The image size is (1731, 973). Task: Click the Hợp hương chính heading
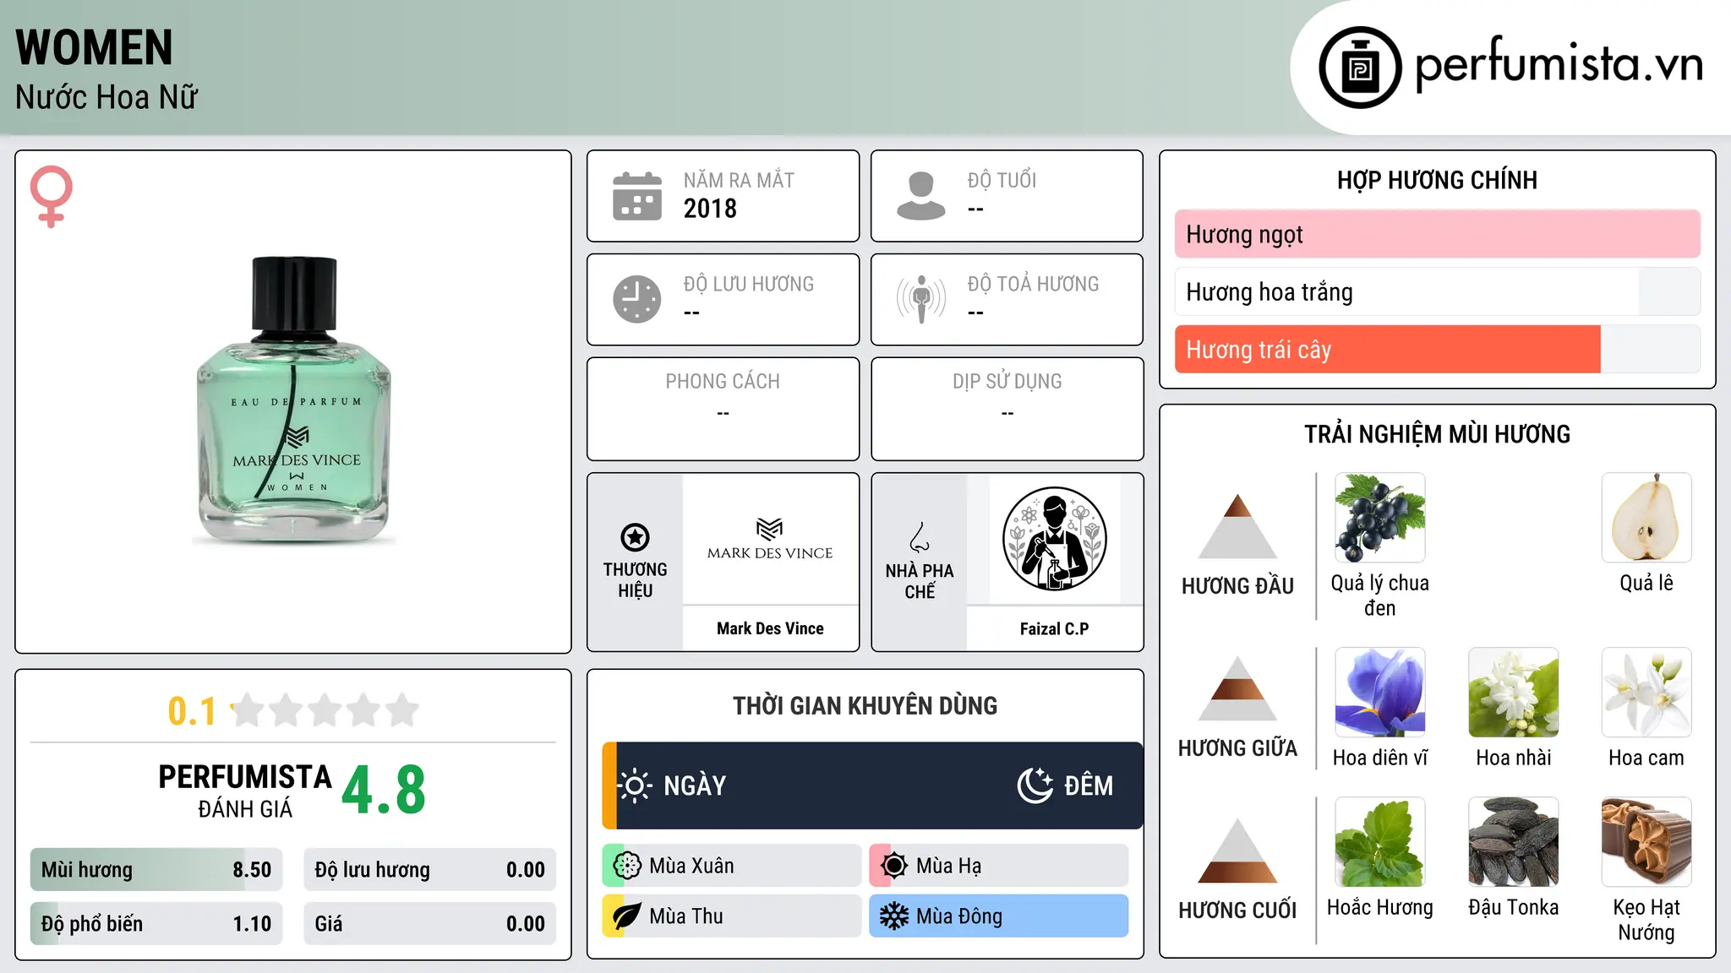pos(1437,180)
